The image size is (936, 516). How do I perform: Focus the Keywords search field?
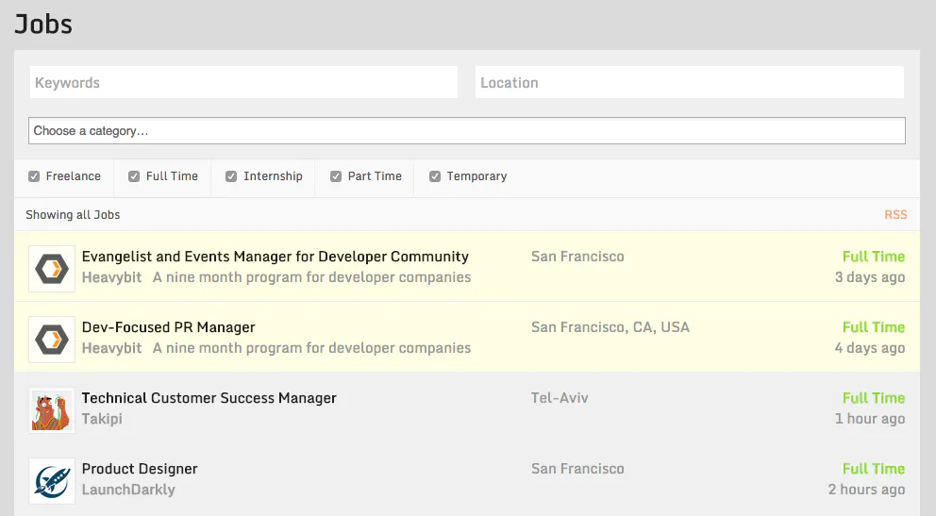click(x=243, y=82)
